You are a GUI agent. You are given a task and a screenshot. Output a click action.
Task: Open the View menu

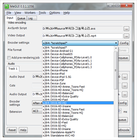(18, 13)
